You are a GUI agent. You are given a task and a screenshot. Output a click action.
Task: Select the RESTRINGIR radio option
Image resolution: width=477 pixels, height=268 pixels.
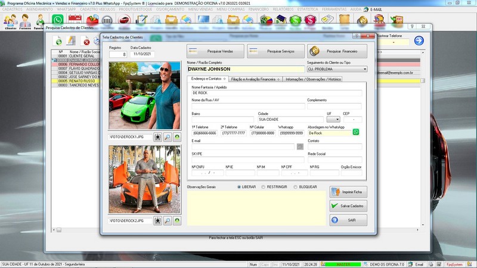click(x=263, y=187)
